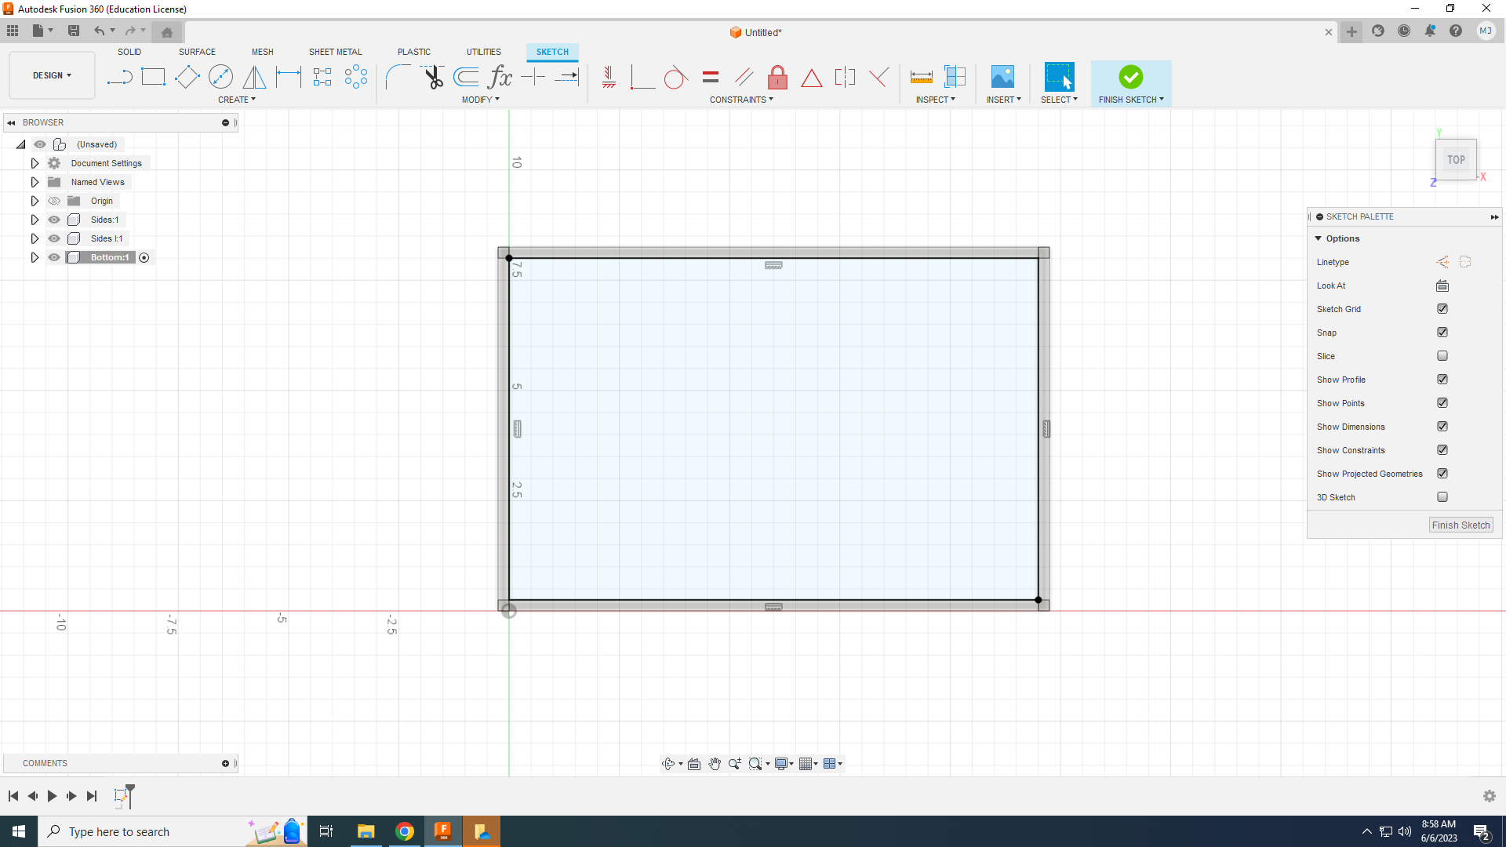Viewport: 1506px width, 847px height.
Task: Select the Line sketch tool
Action: click(x=119, y=78)
